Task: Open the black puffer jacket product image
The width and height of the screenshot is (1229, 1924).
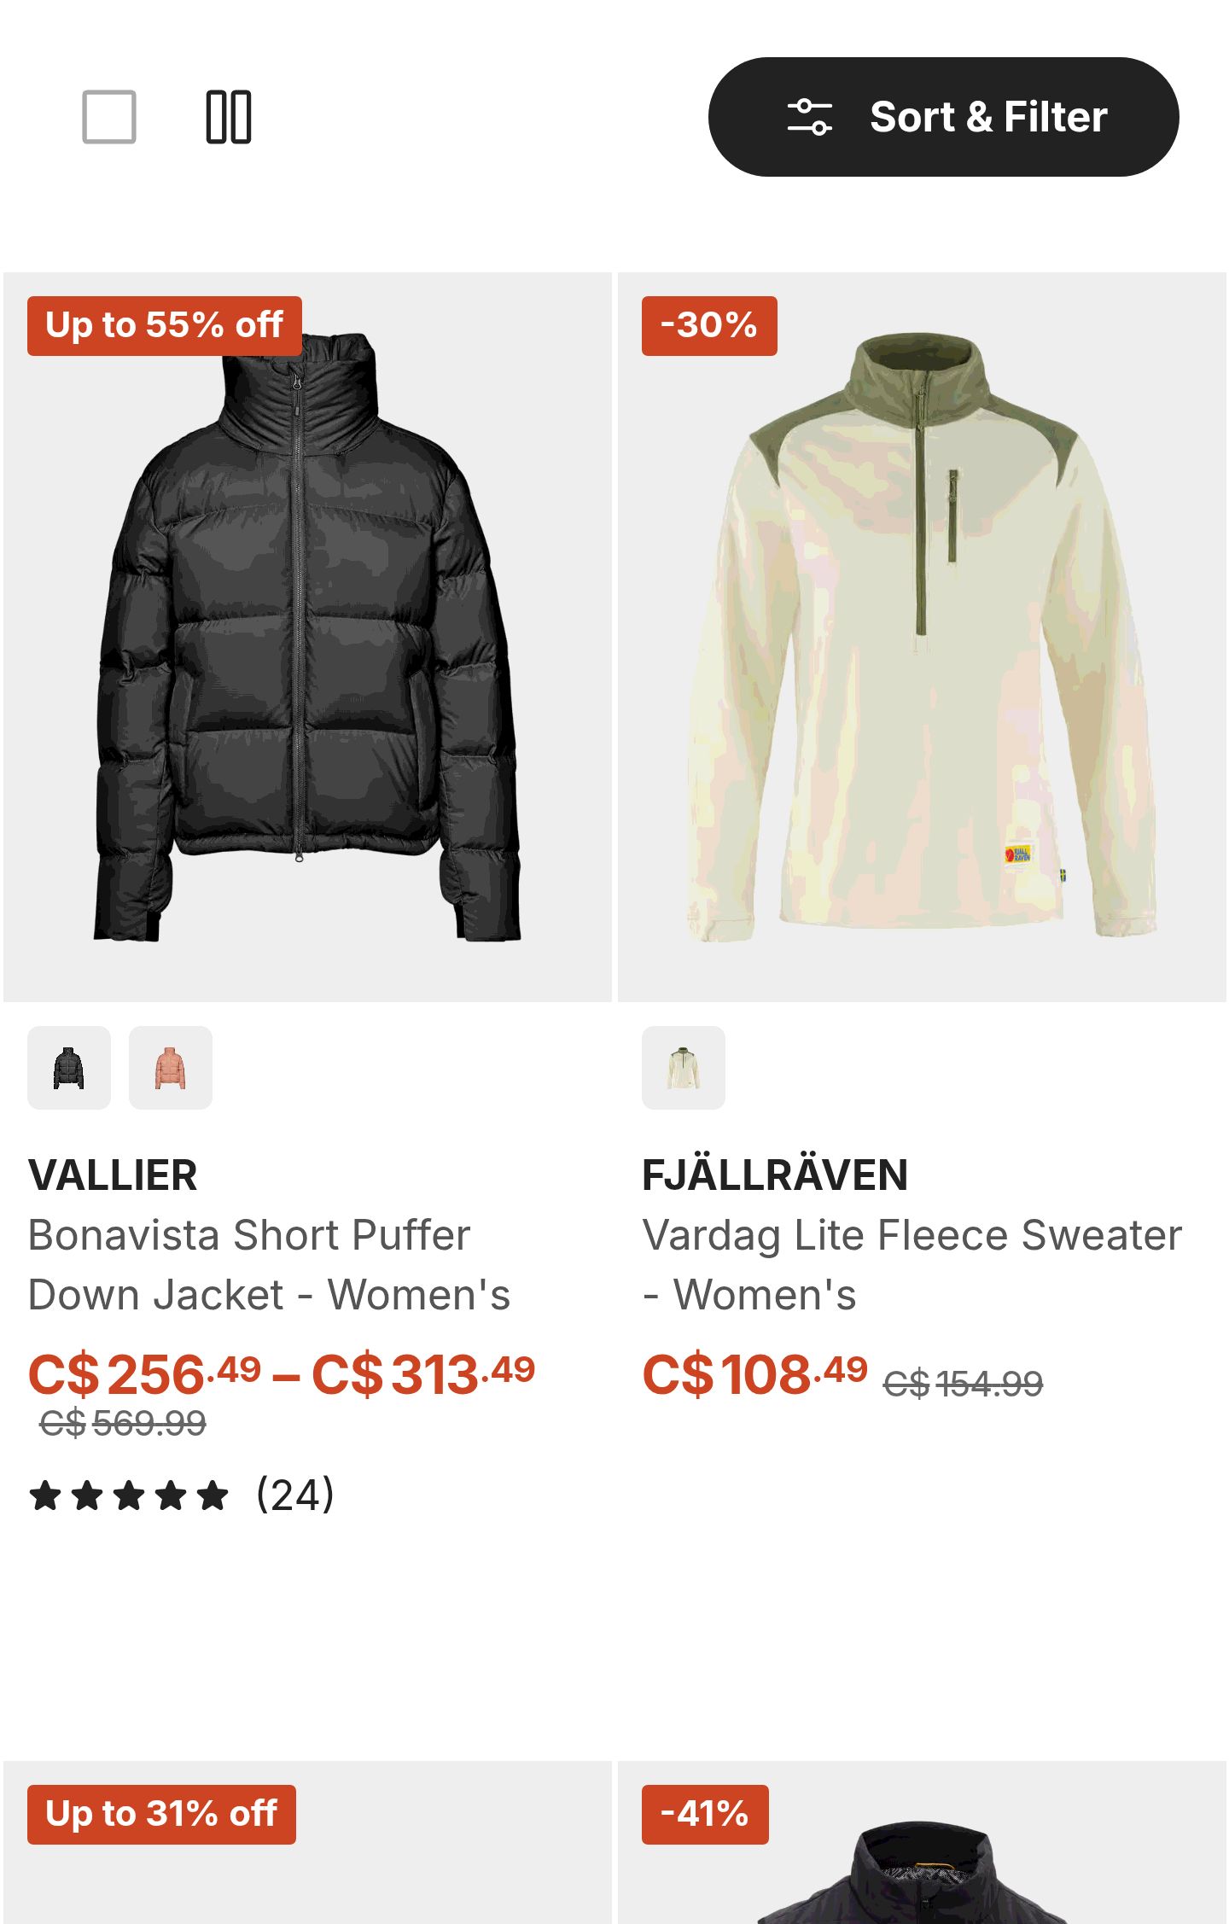Action: [x=307, y=637]
